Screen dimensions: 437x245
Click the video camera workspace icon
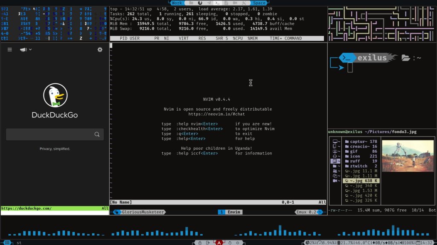tap(235, 3)
